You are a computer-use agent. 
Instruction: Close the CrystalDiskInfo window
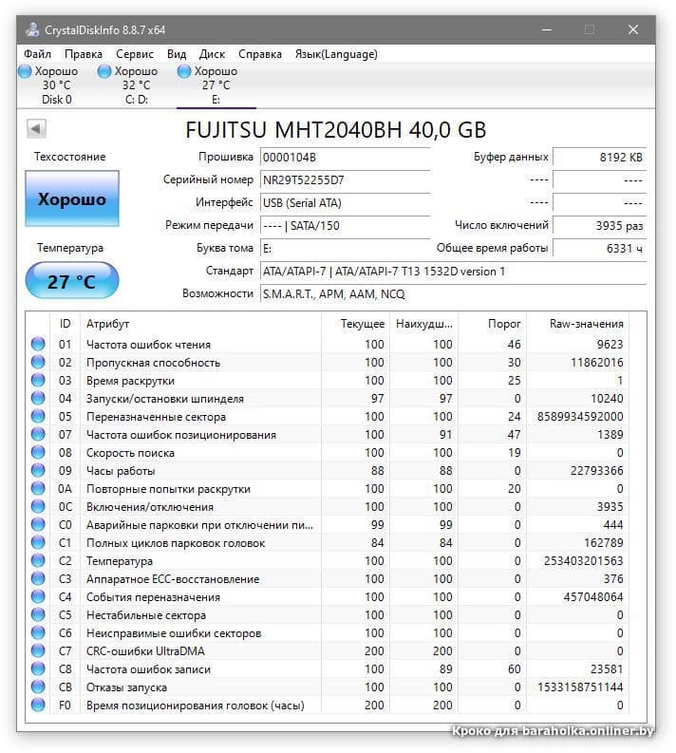click(633, 29)
